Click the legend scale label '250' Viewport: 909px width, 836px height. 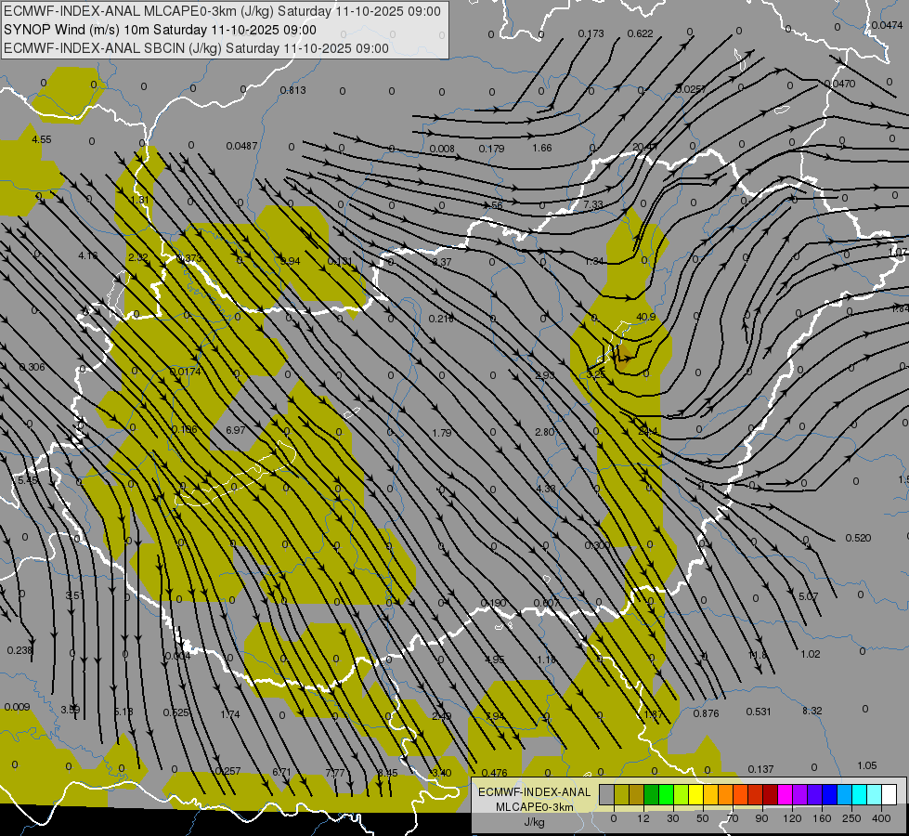851,818
